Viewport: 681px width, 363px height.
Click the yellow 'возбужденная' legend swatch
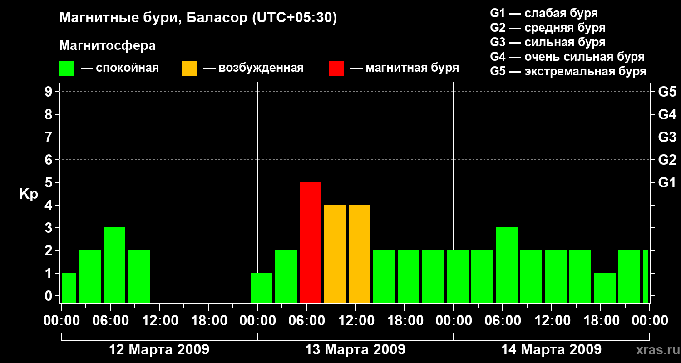(x=189, y=69)
